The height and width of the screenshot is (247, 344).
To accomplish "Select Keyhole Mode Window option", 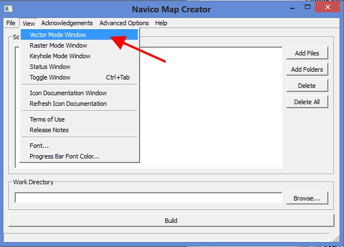I will pos(60,56).
